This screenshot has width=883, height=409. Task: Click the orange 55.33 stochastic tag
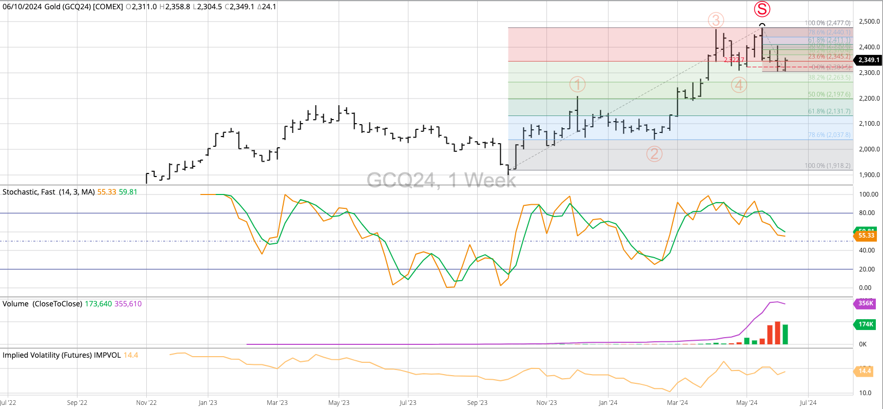(866, 236)
